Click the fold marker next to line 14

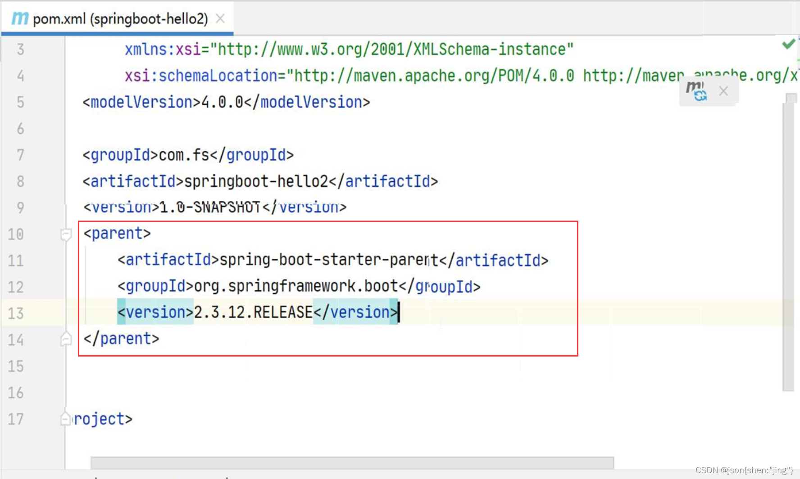click(x=66, y=339)
